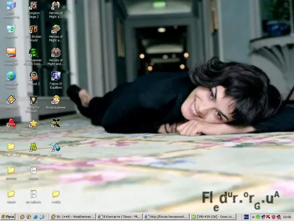The image size is (294, 221).
Task: Switch to the forum.heroesworld taskbar window
Action: coord(167,217)
